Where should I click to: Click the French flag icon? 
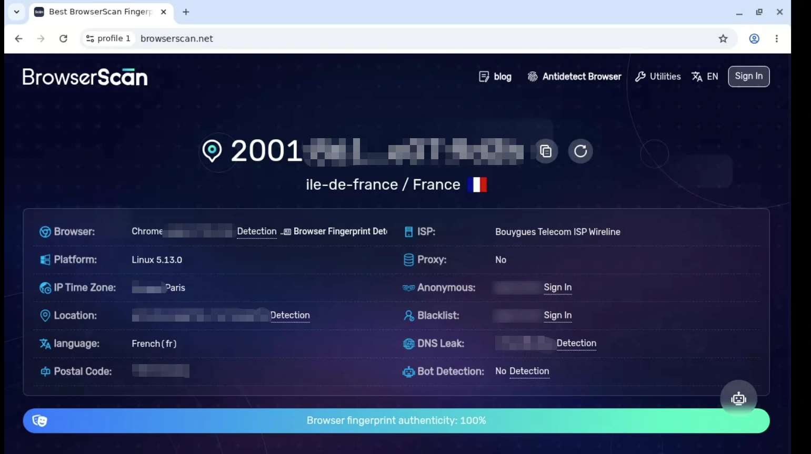click(x=477, y=184)
